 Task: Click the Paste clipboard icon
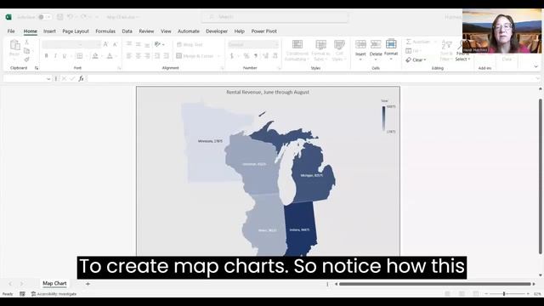click(x=14, y=45)
